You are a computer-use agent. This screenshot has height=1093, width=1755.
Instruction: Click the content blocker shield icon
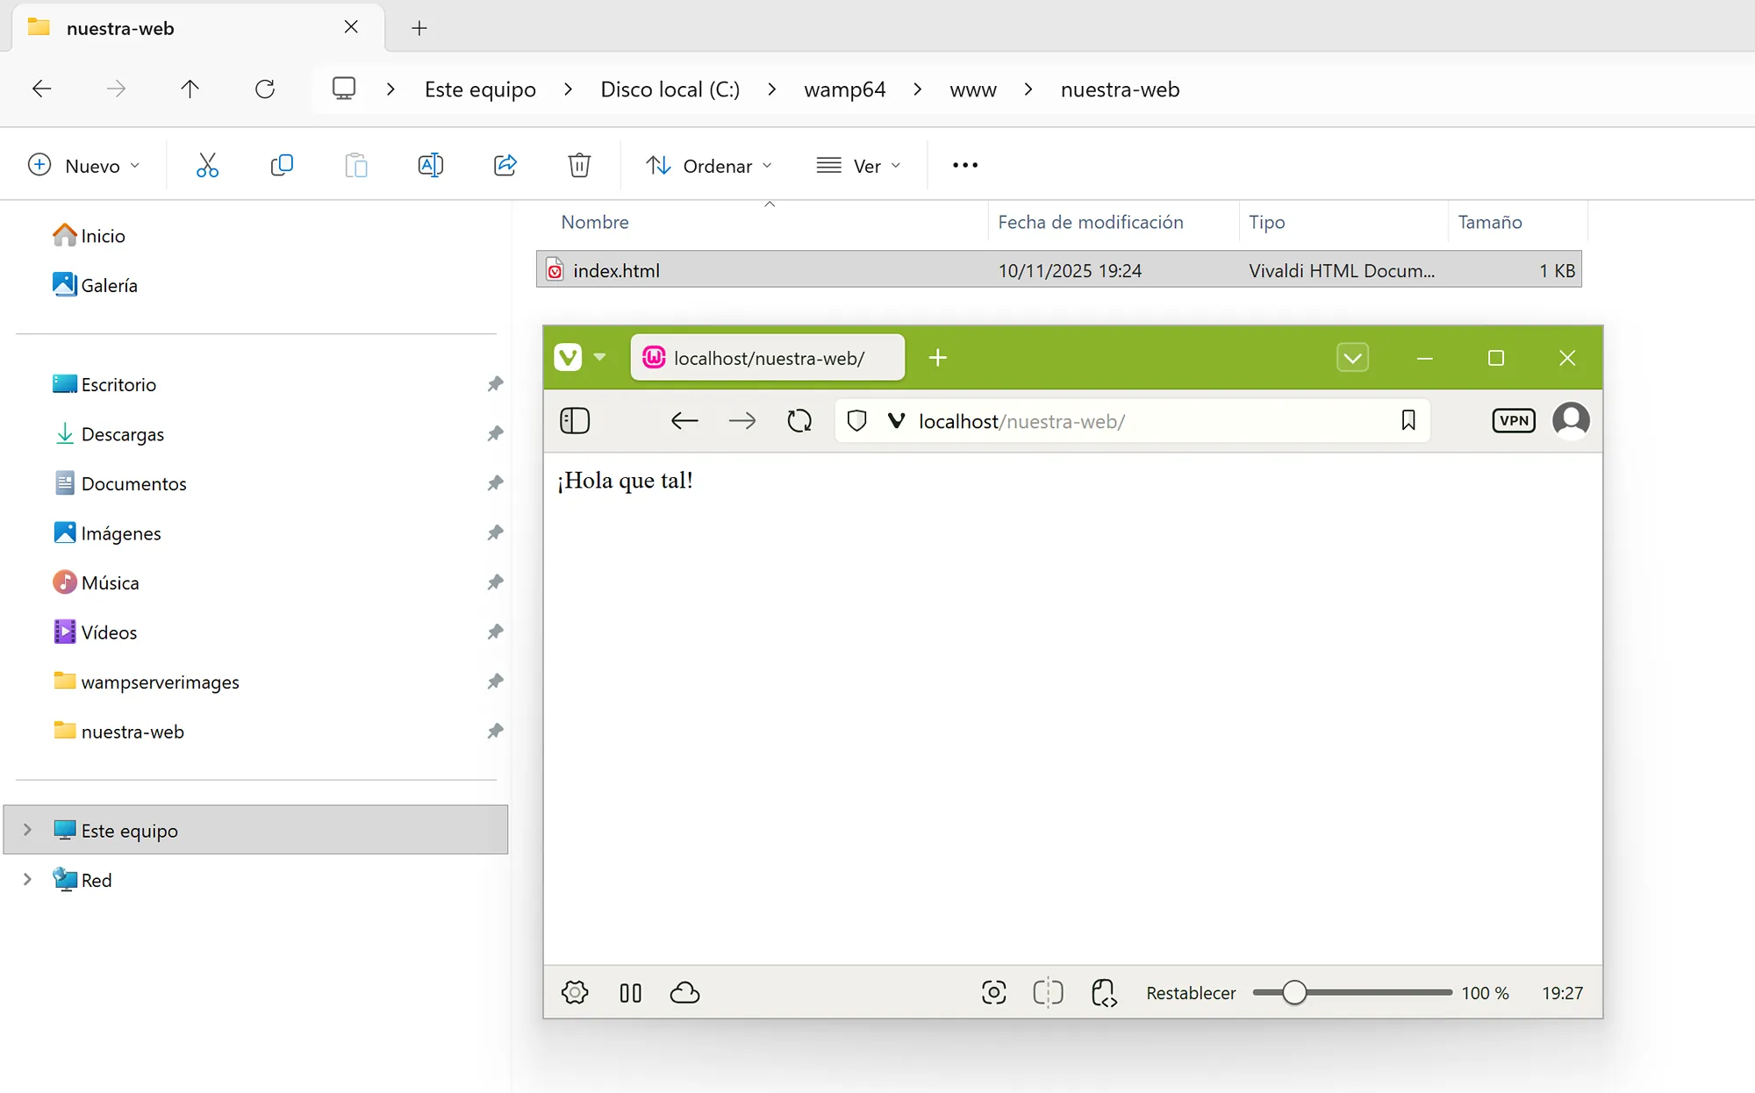tap(857, 421)
